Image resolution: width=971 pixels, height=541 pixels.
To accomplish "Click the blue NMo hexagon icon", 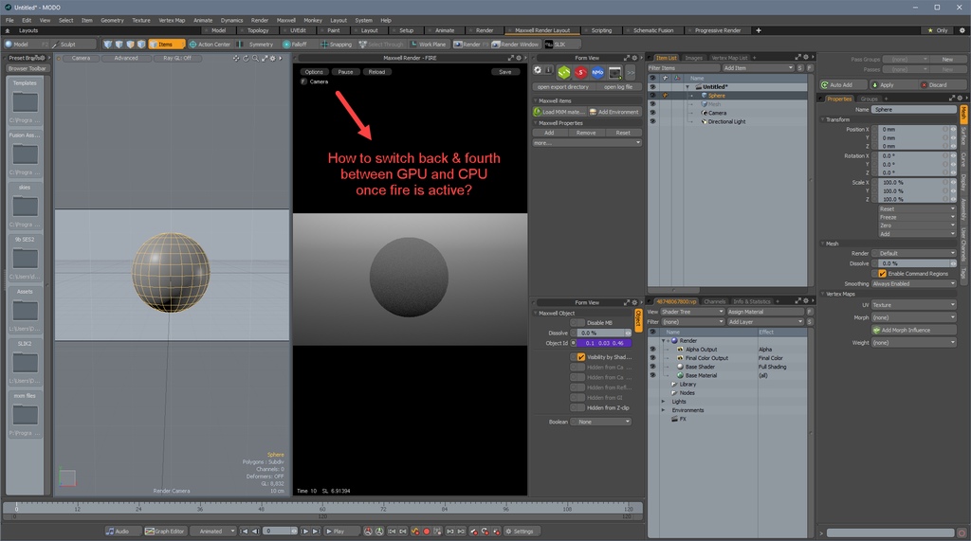I will [597, 72].
